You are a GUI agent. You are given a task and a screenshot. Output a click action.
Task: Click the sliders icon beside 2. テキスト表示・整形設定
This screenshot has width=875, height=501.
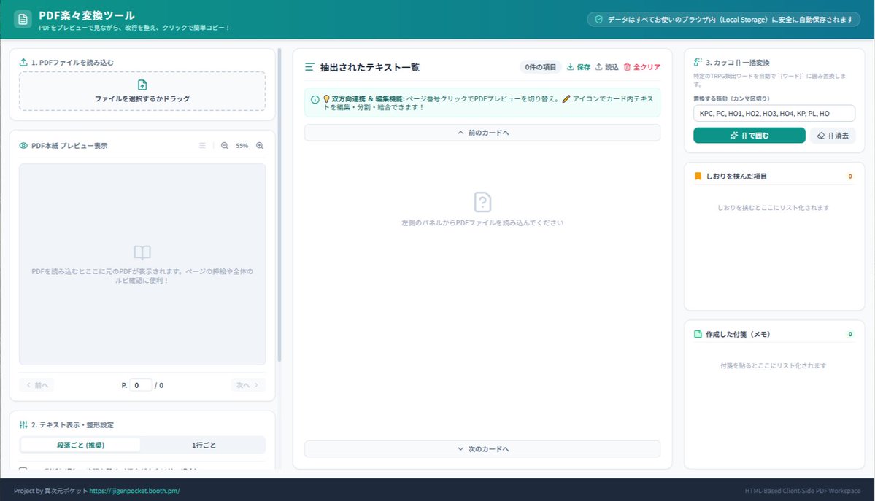point(23,424)
